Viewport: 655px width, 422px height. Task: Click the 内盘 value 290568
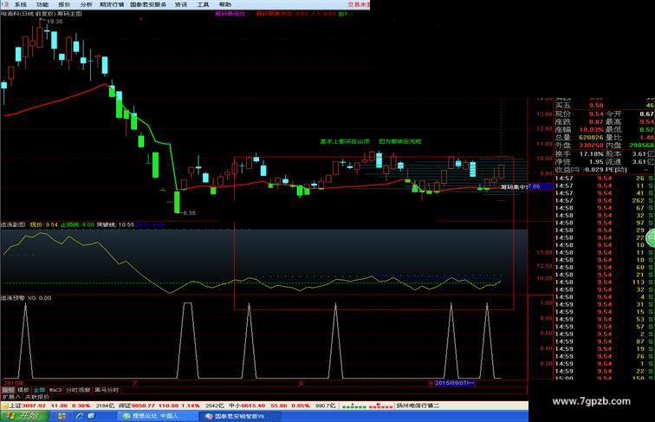click(642, 146)
